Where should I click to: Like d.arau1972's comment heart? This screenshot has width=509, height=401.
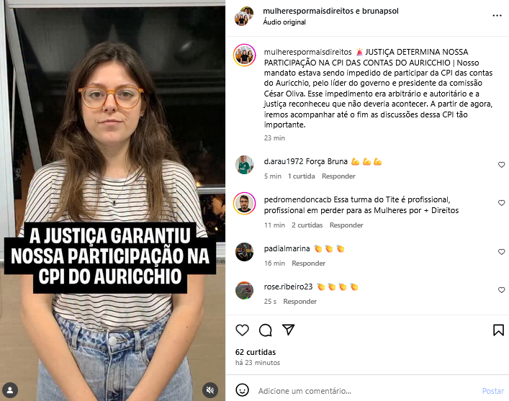coord(501,165)
